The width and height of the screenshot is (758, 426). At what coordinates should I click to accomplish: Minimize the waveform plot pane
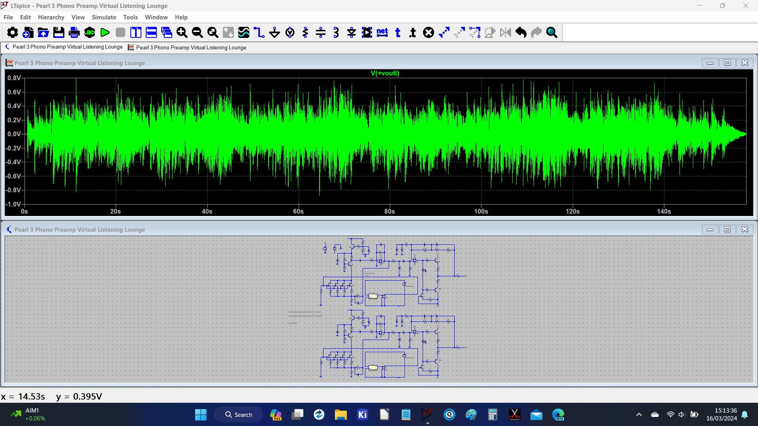click(x=710, y=63)
